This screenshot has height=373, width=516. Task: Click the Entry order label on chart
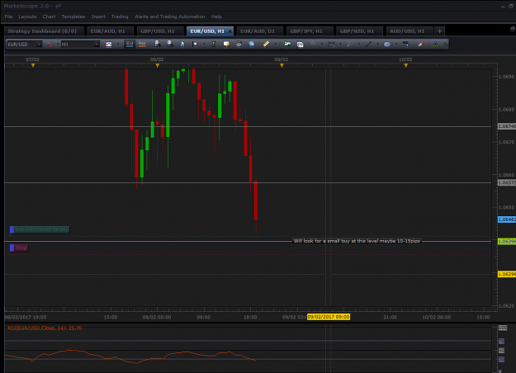[40, 229]
